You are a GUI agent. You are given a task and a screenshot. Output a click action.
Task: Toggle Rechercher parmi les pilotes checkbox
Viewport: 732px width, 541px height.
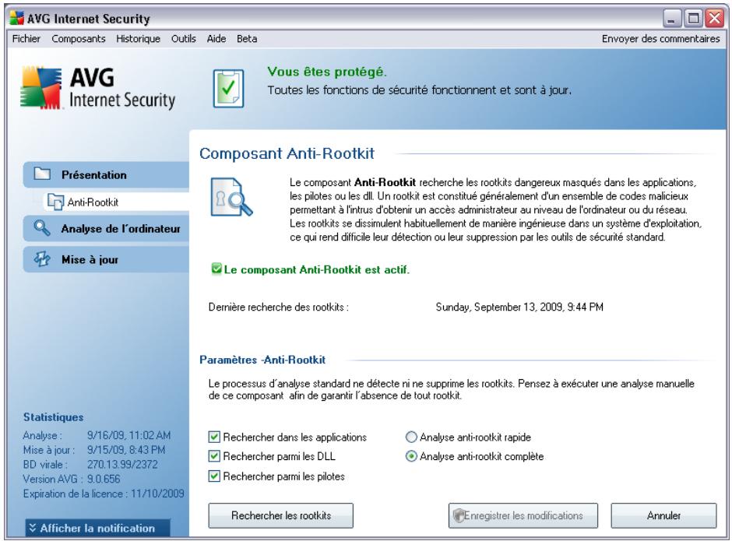point(214,476)
